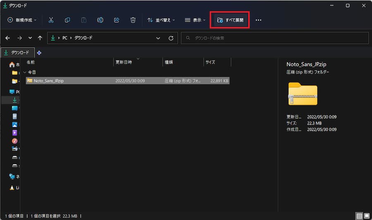Click the Cut scissors icon
Image resolution: width=372 pixels, height=220 pixels.
pyautogui.click(x=51, y=20)
